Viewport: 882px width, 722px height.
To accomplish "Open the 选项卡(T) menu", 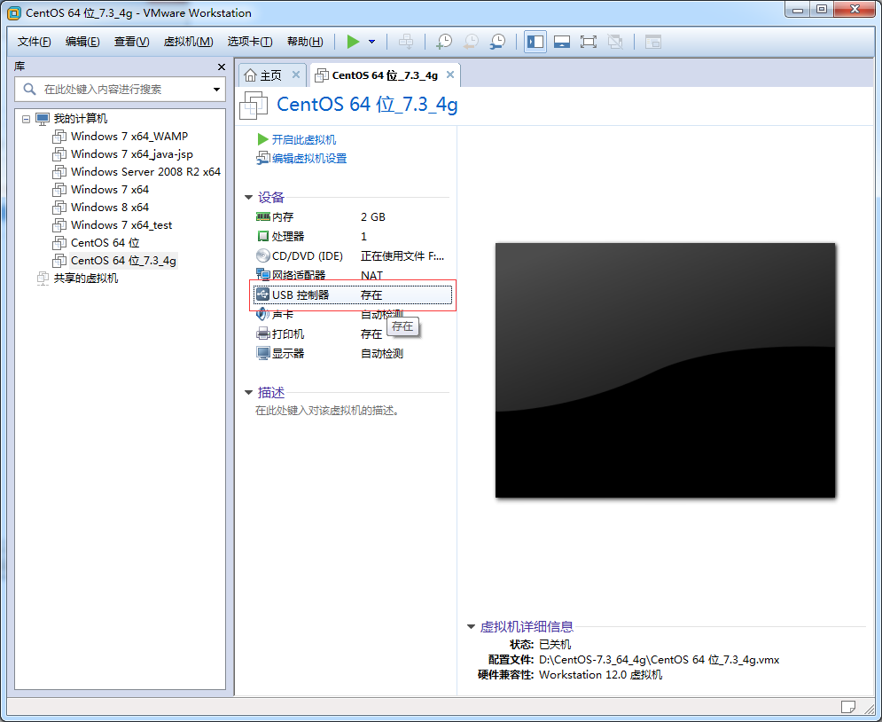I will tap(250, 42).
